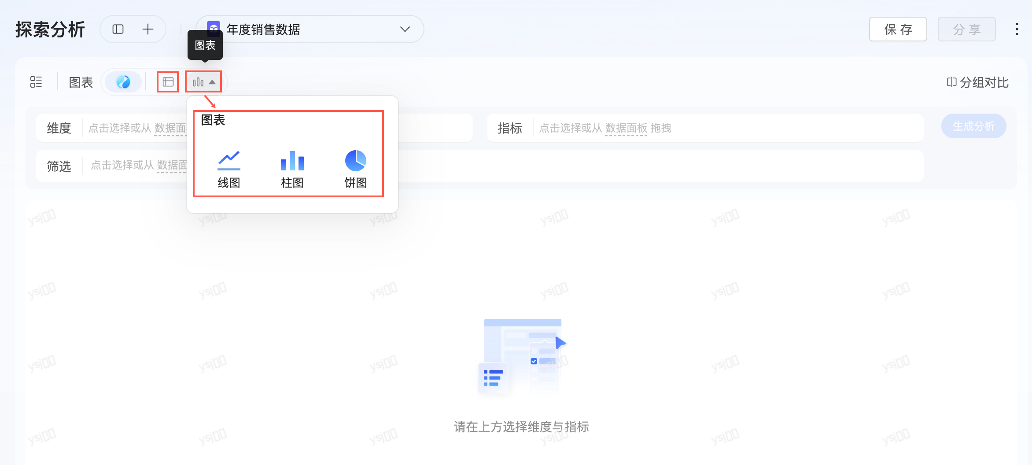Click the 维度 dimension input field
The width and height of the screenshot is (1032, 465).
click(254, 128)
